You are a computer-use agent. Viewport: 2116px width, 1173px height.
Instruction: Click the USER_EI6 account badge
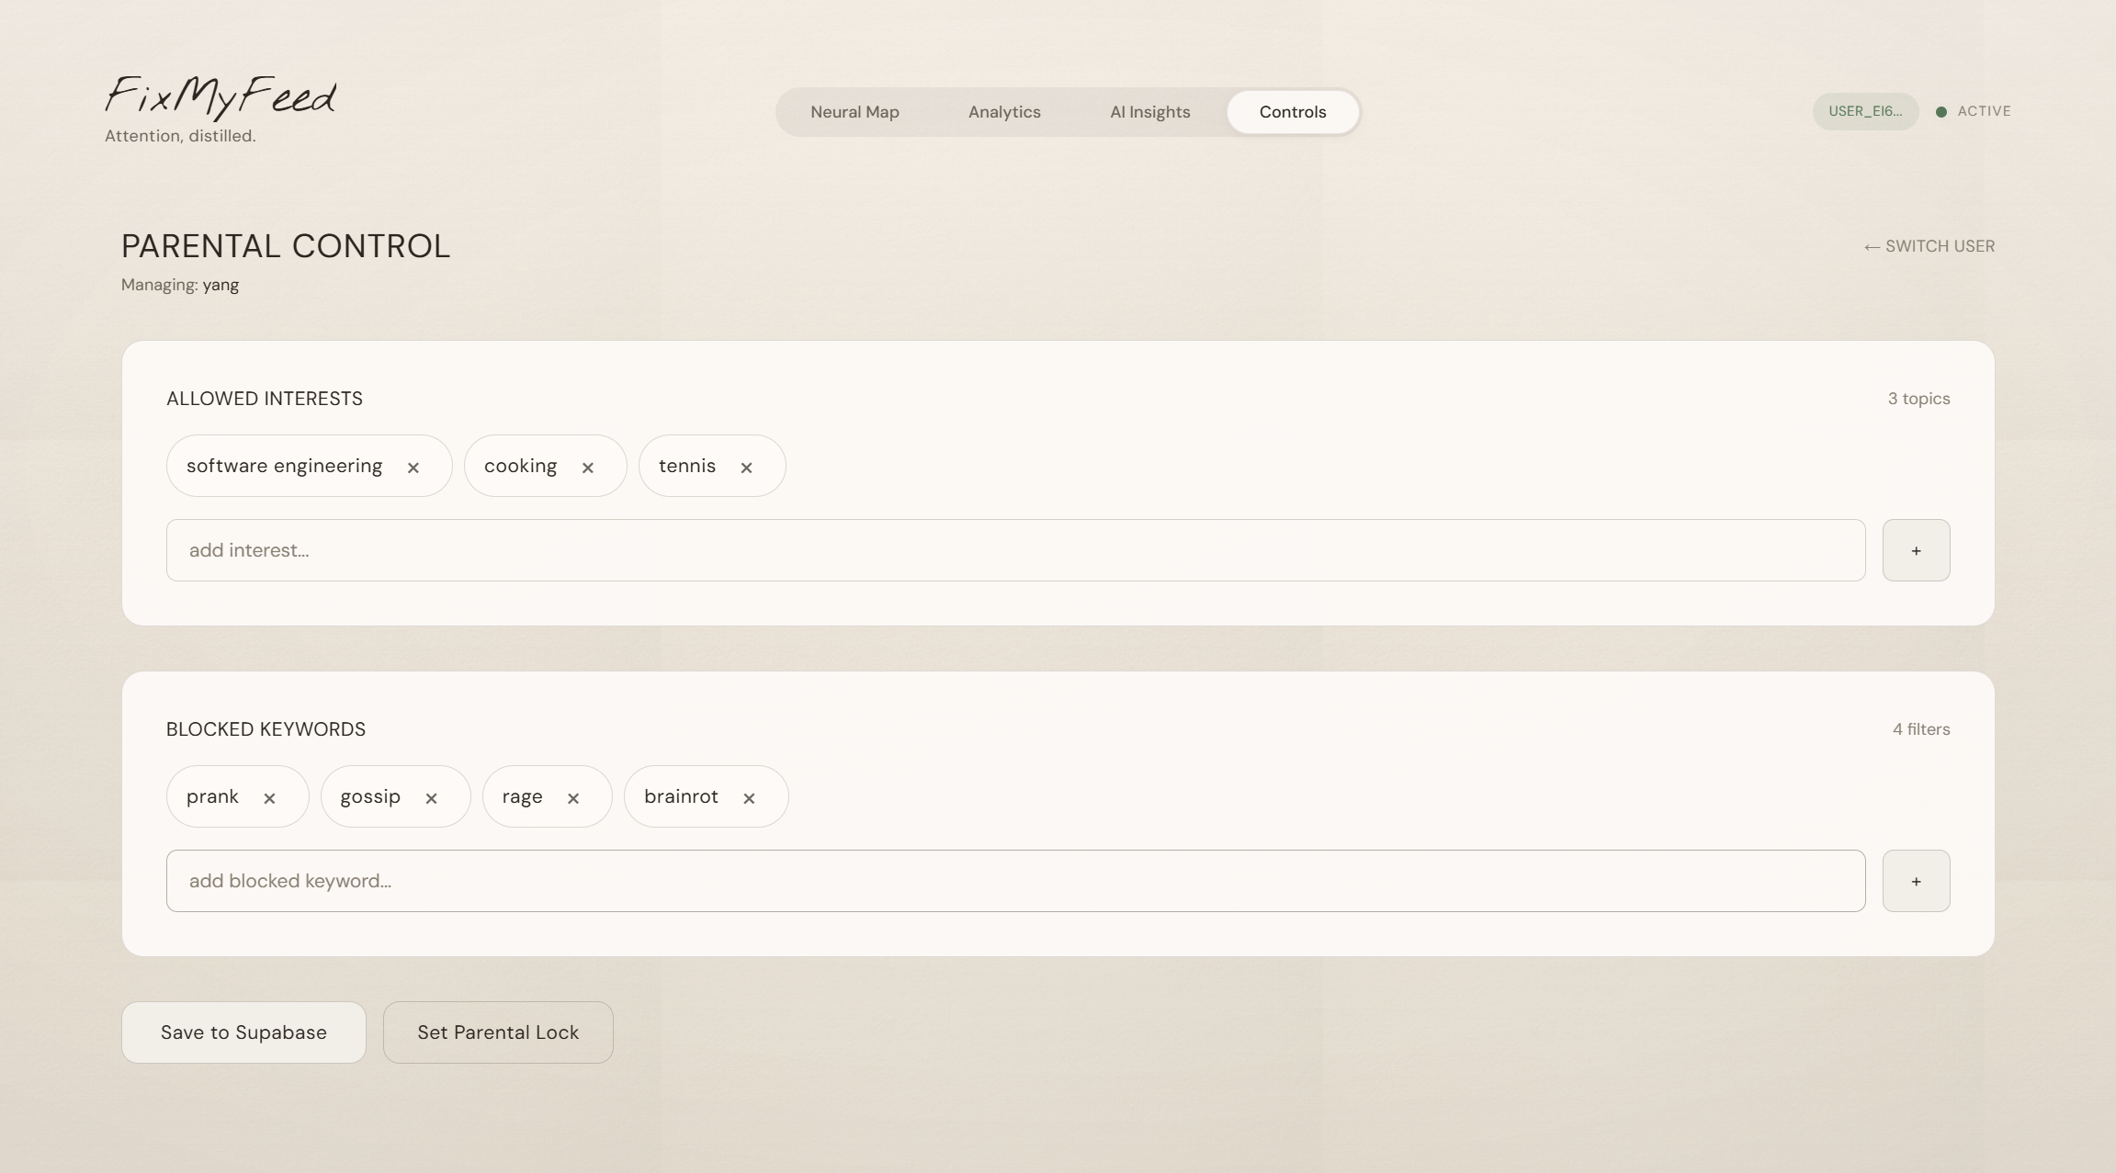[1864, 111]
